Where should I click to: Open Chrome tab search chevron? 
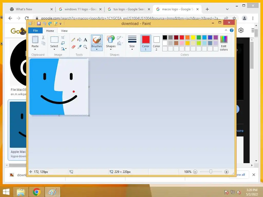tap(227, 9)
